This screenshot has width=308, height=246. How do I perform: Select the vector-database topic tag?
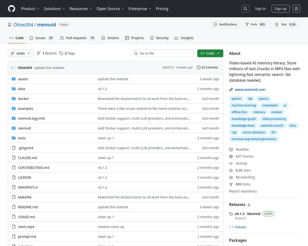pos(254,132)
